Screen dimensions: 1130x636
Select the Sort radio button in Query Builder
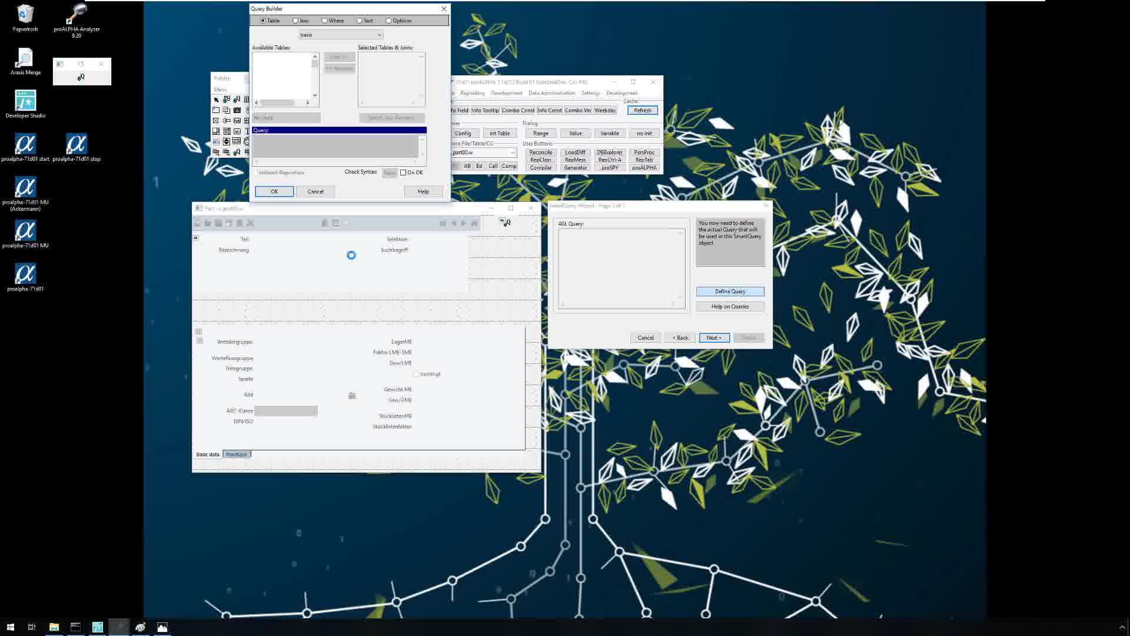coord(360,21)
